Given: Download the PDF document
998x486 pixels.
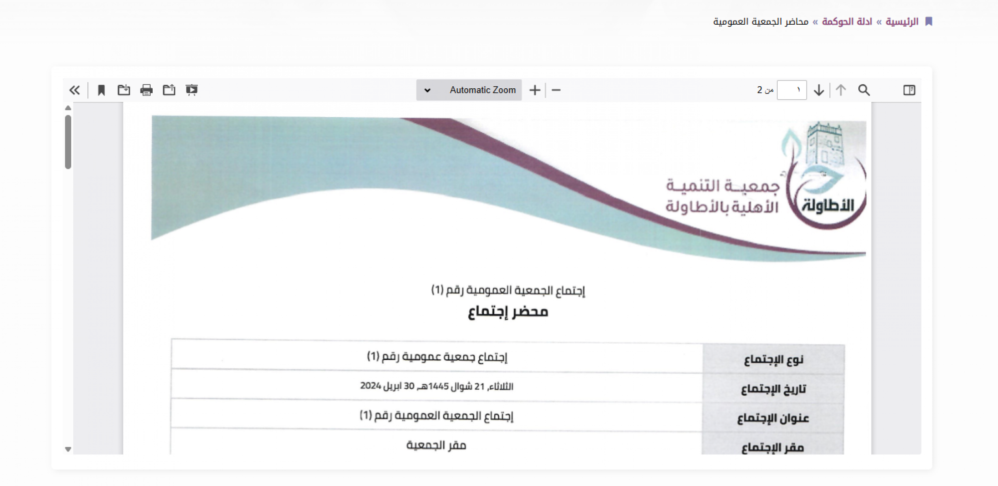Looking at the screenshot, I should coord(124,90).
